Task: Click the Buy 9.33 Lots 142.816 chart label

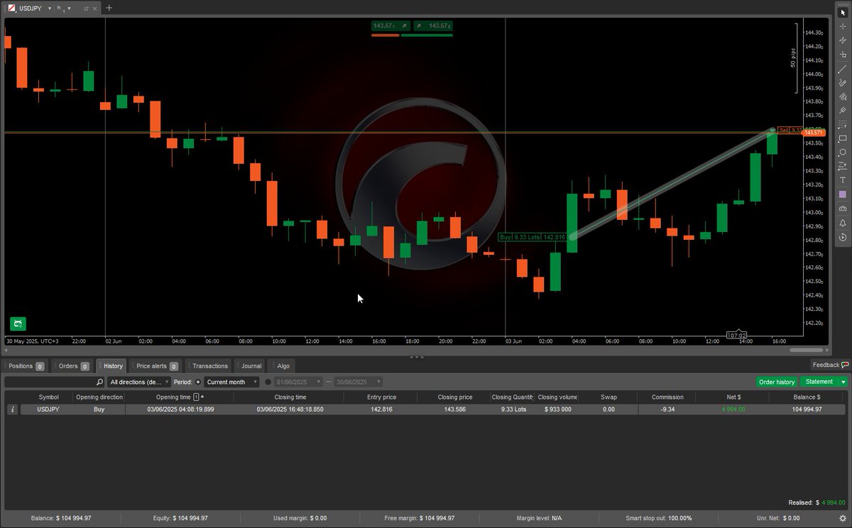Action: tap(532, 237)
